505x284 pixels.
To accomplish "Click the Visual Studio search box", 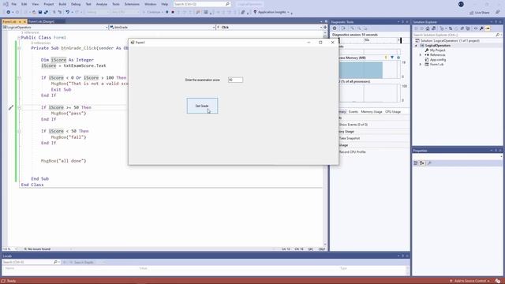I will pyautogui.click(x=202, y=4).
